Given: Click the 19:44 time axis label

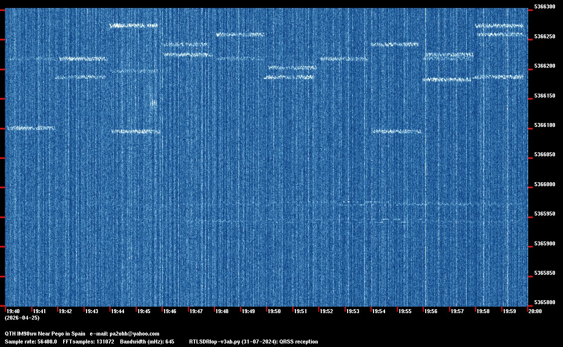Looking at the screenshot, I should (x=118, y=311).
